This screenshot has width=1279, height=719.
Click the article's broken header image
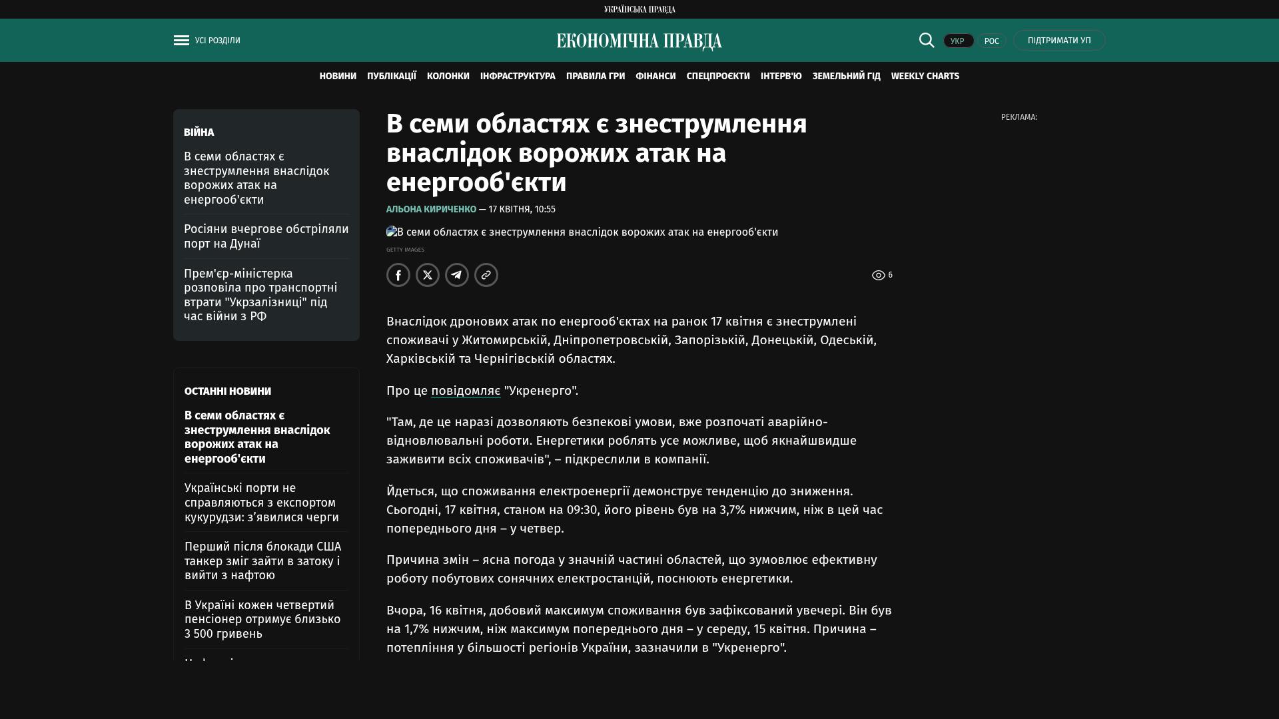(x=582, y=232)
